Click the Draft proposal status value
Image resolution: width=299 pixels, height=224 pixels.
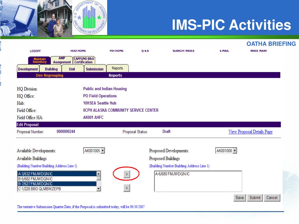(166, 132)
